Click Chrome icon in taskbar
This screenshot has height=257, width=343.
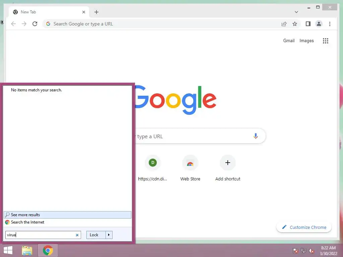(x=48, y=250)
